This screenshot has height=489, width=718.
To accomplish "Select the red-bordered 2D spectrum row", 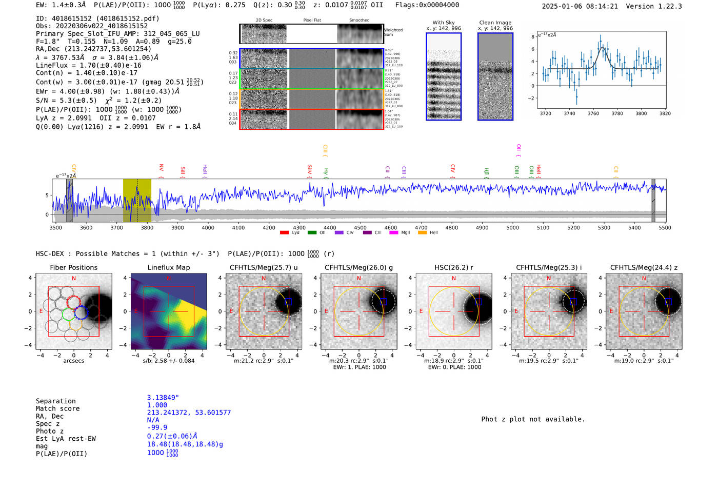I will (x=312, y=120).
